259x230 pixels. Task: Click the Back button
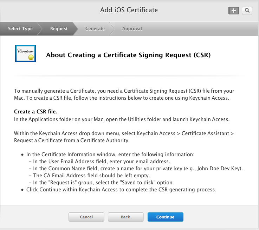pyautogui.click(x=125, y=217)
